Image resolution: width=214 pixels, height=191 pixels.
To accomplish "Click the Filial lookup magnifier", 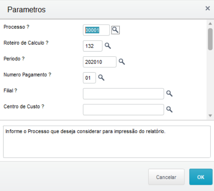I will pos(169,94).
